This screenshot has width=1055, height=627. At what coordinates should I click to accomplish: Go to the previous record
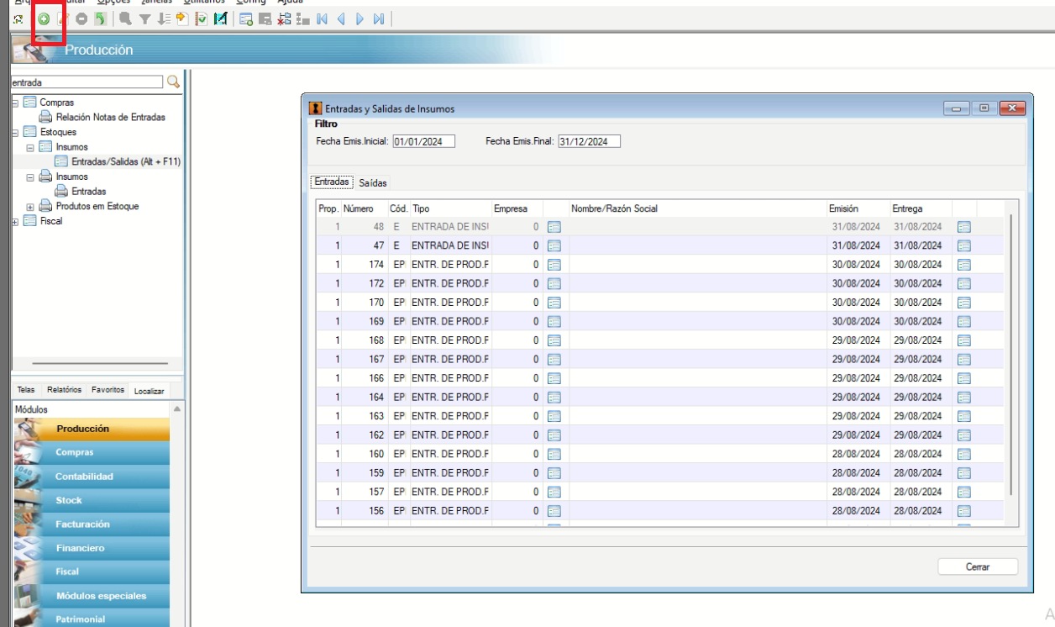[x=341, y=18]
